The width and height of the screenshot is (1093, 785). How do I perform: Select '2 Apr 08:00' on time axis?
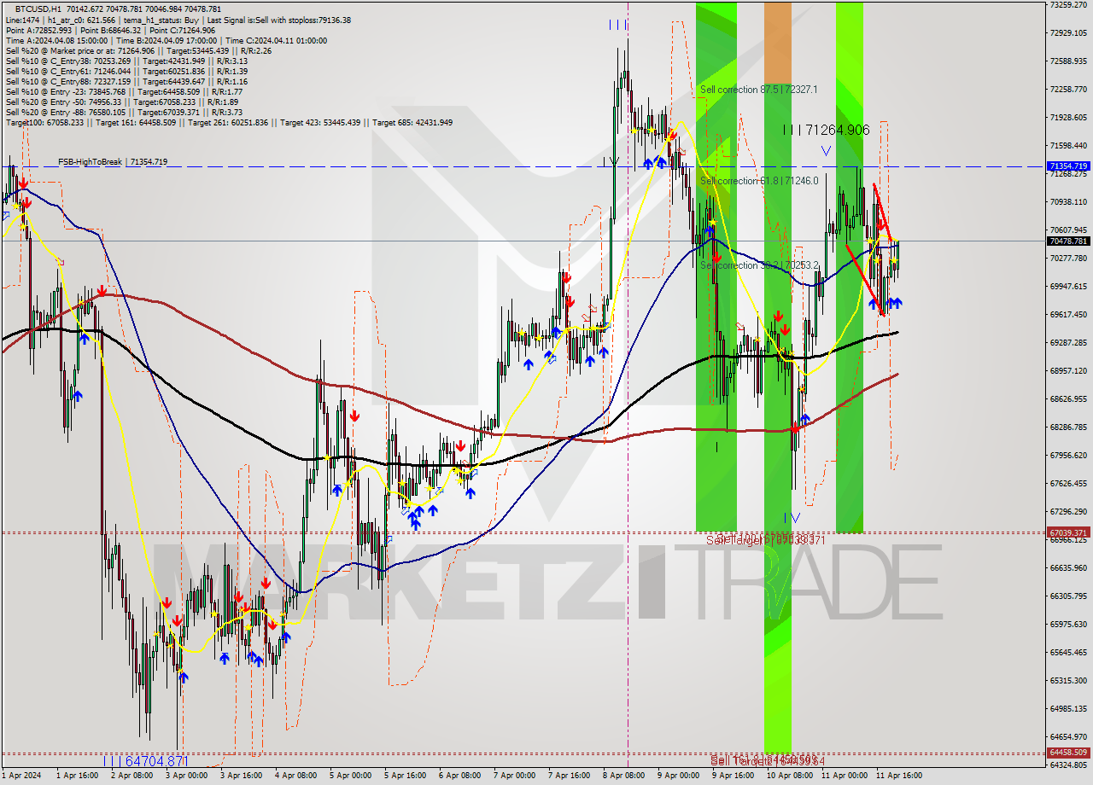132,776
